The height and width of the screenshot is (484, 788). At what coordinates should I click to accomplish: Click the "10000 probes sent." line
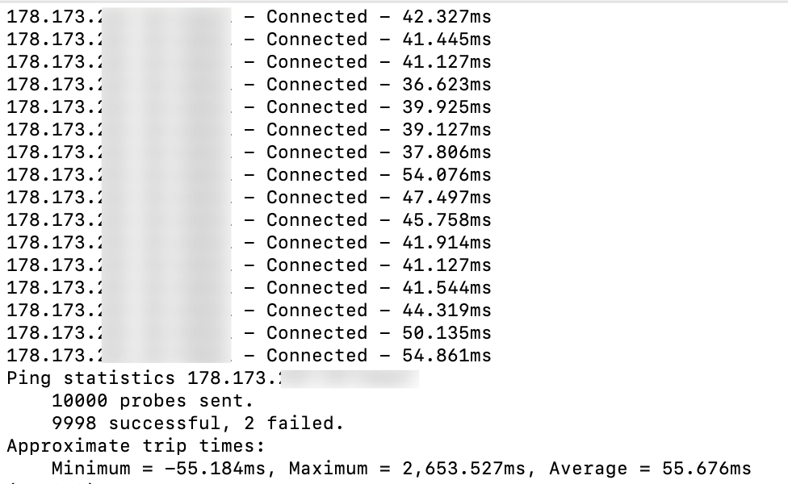click(x=153, y=400)
